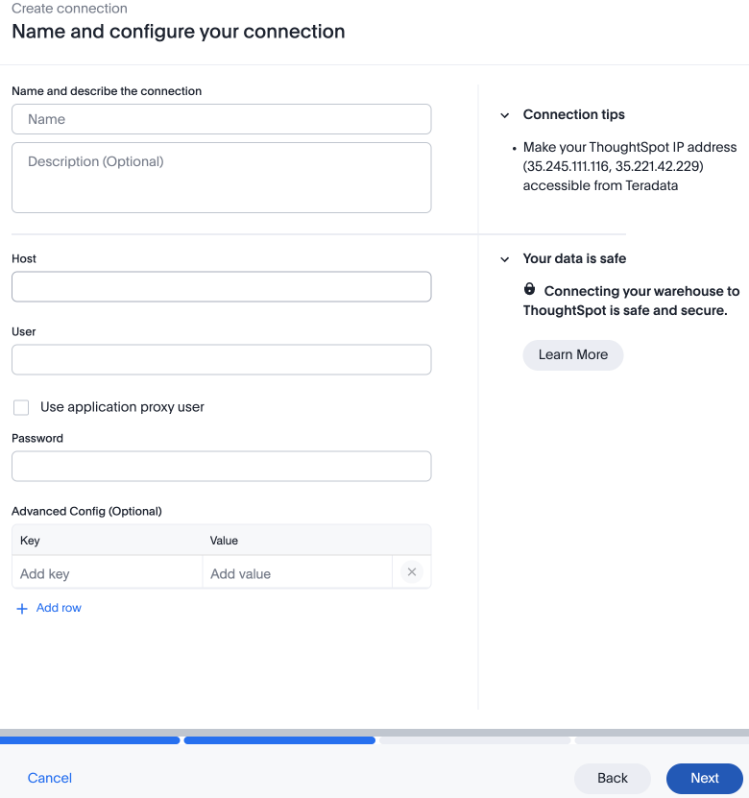Add row to Advanced Config table
Screen dimensions: 749x798
click(x=59, y=608)
